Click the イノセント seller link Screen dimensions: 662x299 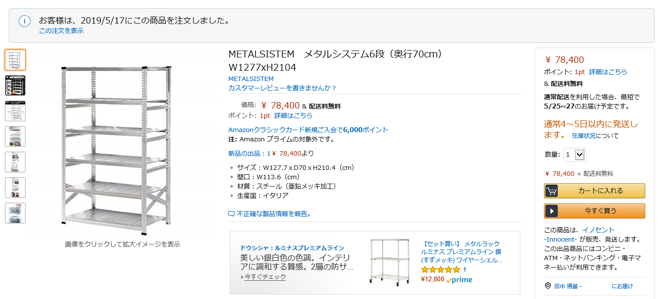click(598, 230)
